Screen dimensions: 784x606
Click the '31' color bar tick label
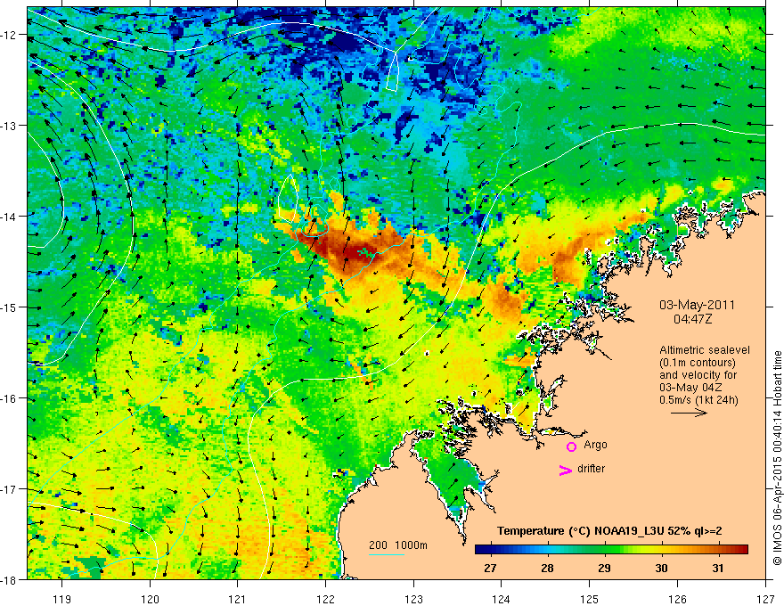tap(718, 568)
